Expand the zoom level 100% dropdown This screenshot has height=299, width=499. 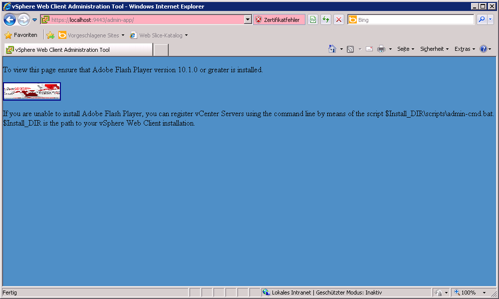(x=484, y=293)
